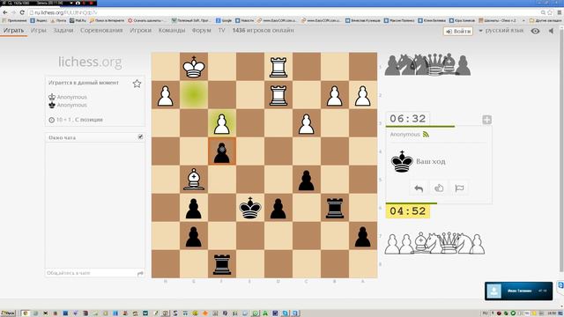Open the white Anonymous player link
Screen dimensions: 564x317
coord(71,97)
